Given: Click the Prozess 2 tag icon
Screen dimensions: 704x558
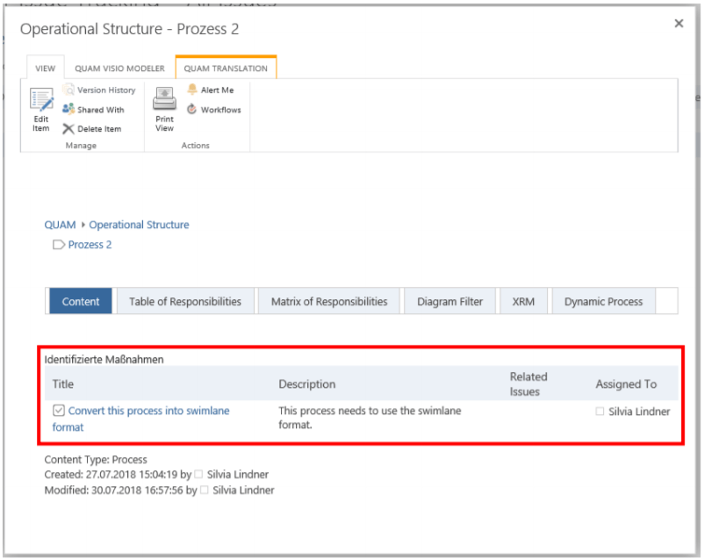Looking at the screenshot, I should (x=59, y=245).
